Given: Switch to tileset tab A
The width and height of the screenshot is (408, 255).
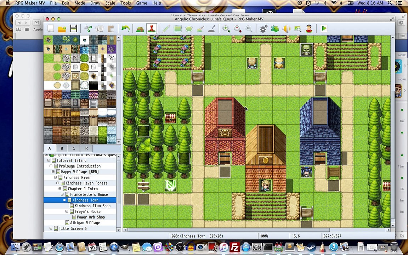Looking at the screenshot, I should (50, 148).
